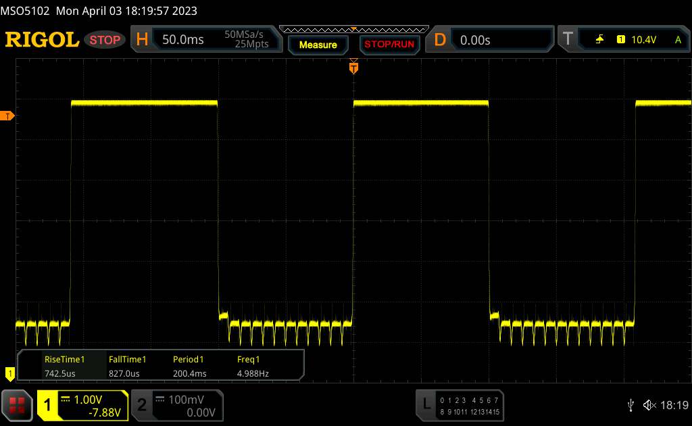The height and width of the screenshot is (426, 692).
Task: Click the timestamp Mon April 03 18:19:57 2023
Action: coord(126,11)
